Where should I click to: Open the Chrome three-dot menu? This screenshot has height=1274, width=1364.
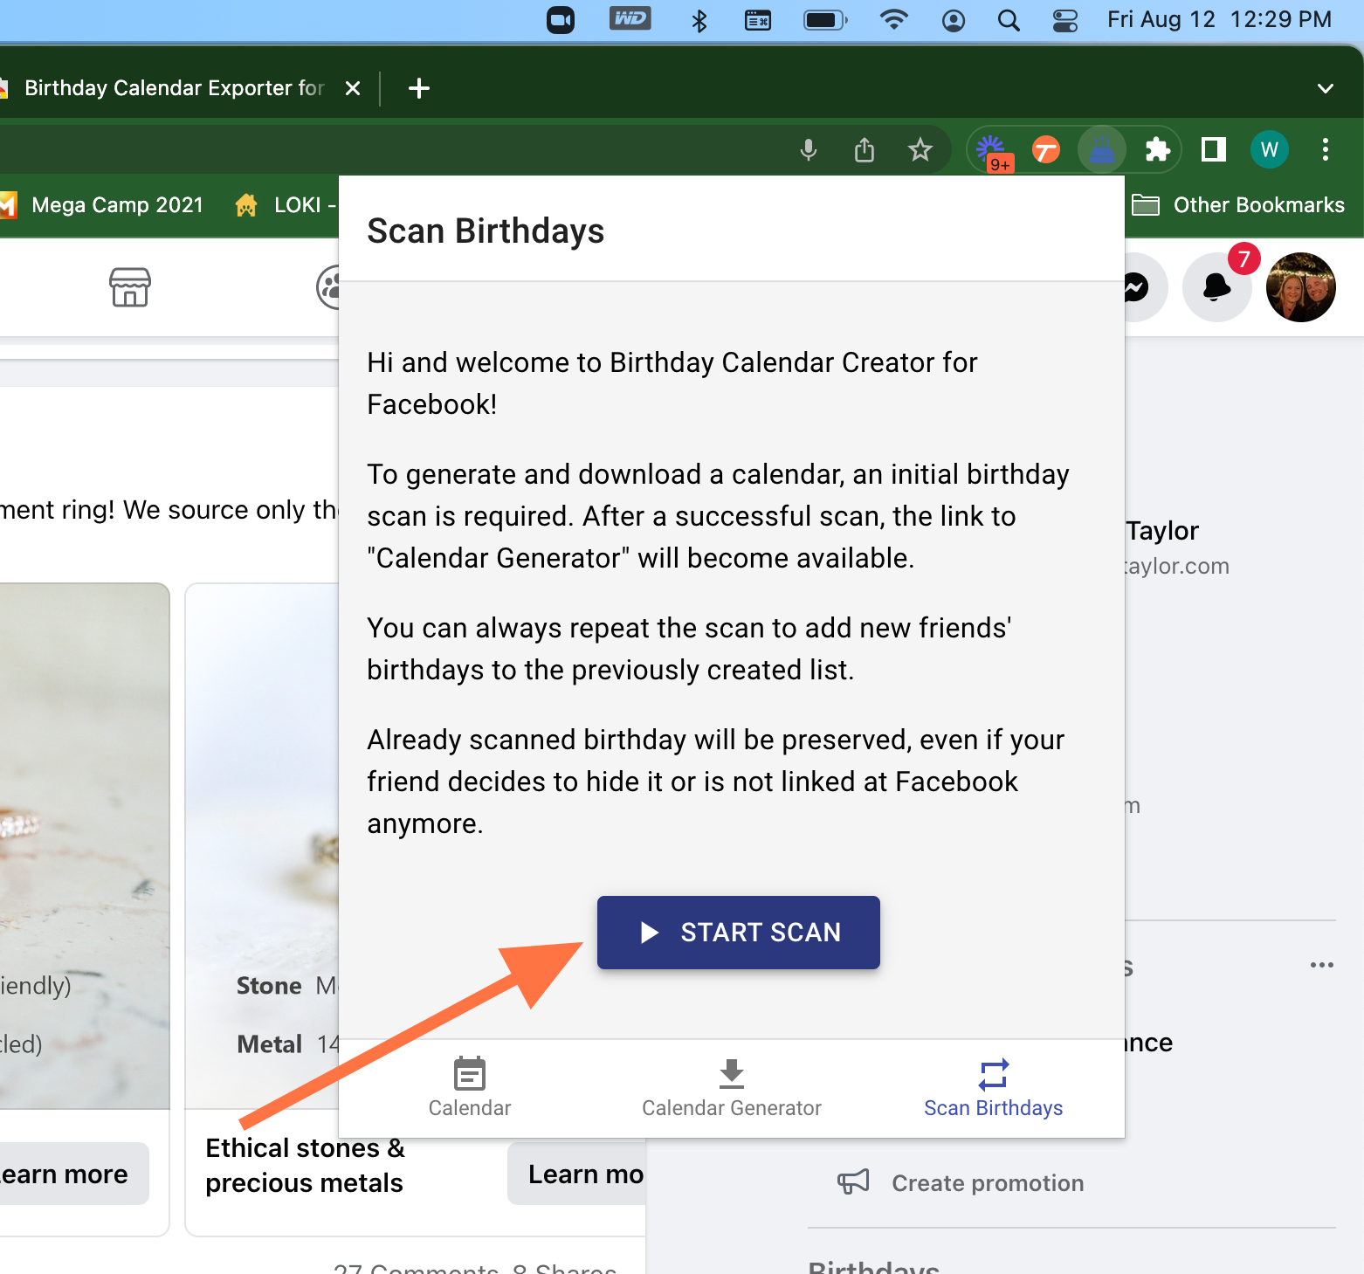(1325, 150)
